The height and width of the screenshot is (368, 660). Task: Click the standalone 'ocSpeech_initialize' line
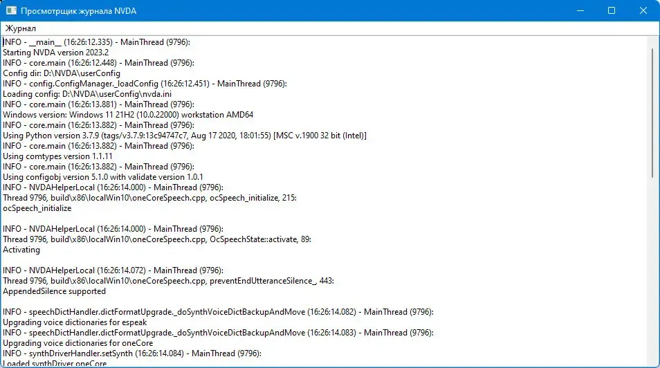37,208
